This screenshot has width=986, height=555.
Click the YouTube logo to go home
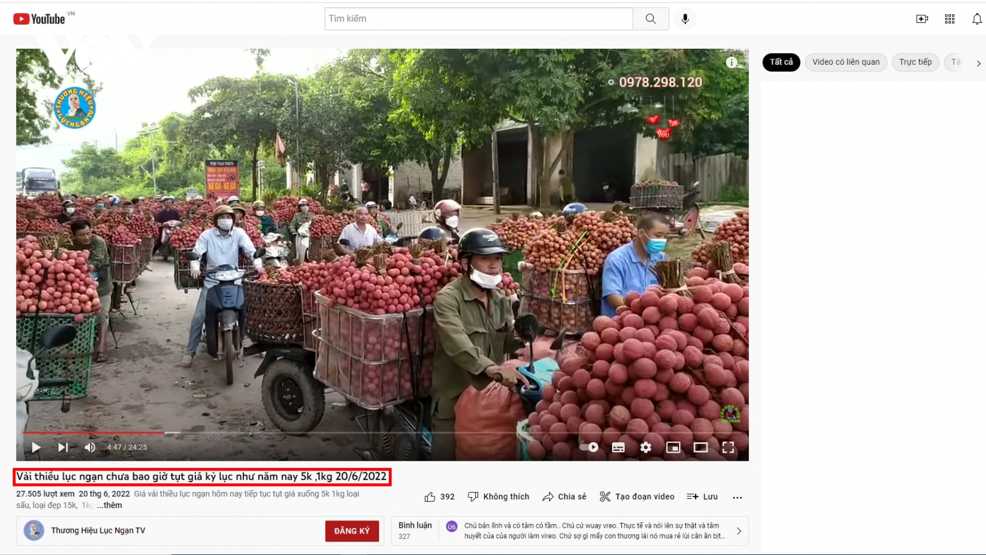39,18
